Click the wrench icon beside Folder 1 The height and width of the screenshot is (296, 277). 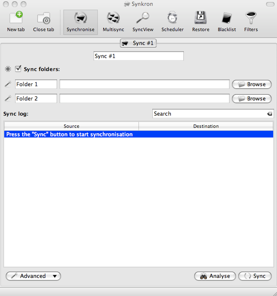point(8,84)
